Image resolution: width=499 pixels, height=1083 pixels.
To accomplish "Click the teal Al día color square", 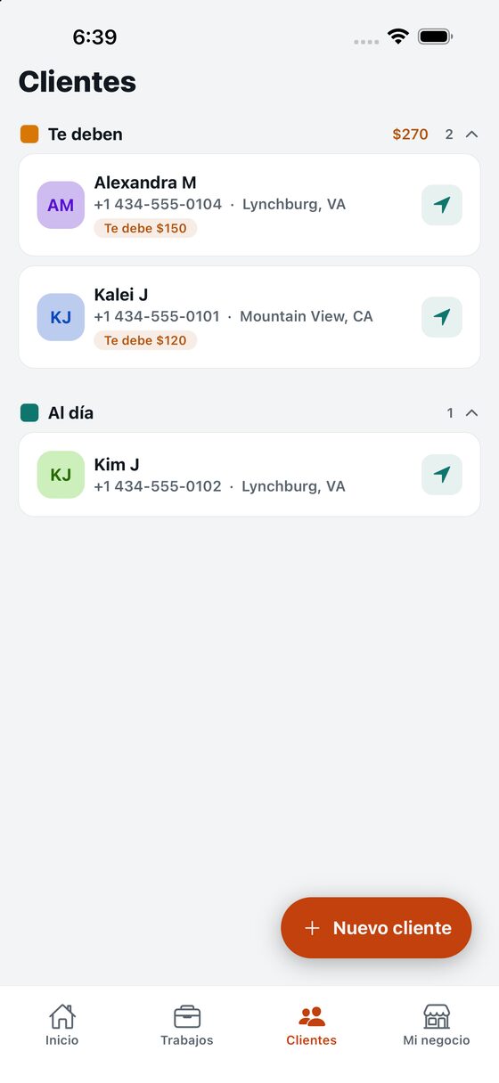I will click(x=29, y=413).
